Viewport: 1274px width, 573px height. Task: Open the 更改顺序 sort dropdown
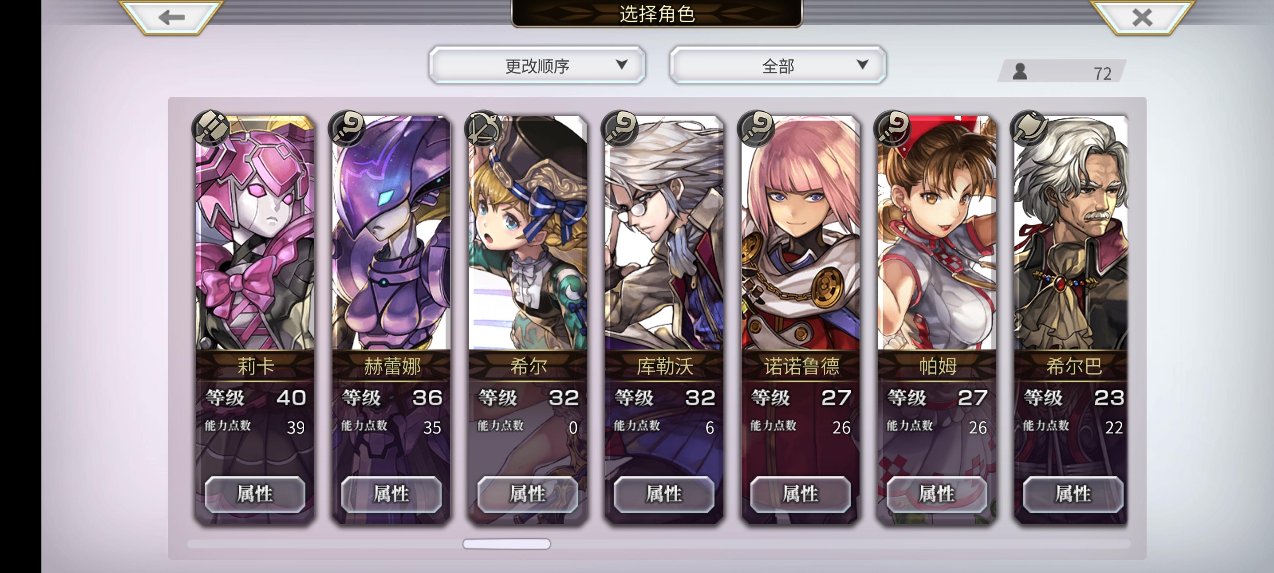point(537,65)
